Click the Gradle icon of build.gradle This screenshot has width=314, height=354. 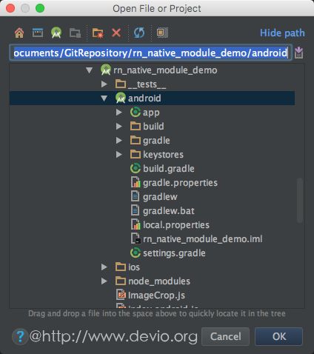(x=136, y=168)
